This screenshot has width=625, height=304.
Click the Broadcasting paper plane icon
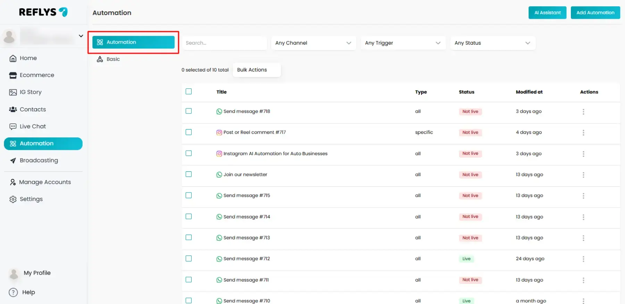13,160
